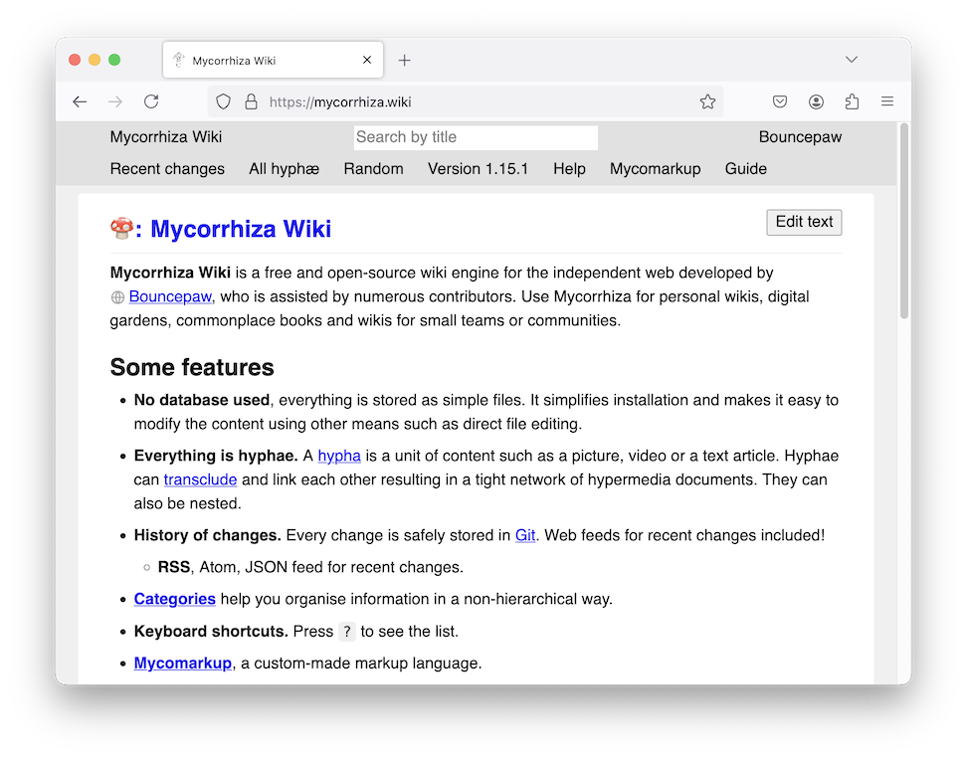
Task: Close the Mycorrhiza Wiki tab
Action: tap(367, 60)
